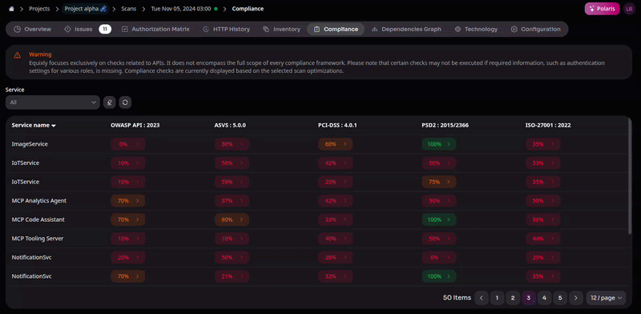Open MCP Code Assistant ISO-27001 56% score
Image resolution: width=641 pixels, height=314 pixels.
(x=543, y=219)
